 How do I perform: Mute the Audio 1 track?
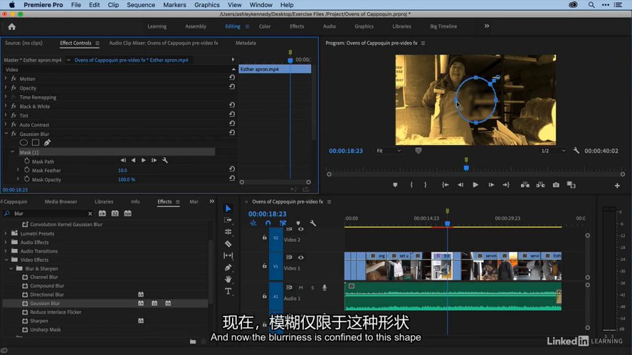coord(301,288)
